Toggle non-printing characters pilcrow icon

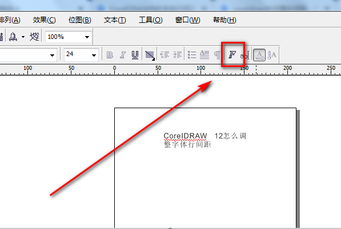pos(217,55)
